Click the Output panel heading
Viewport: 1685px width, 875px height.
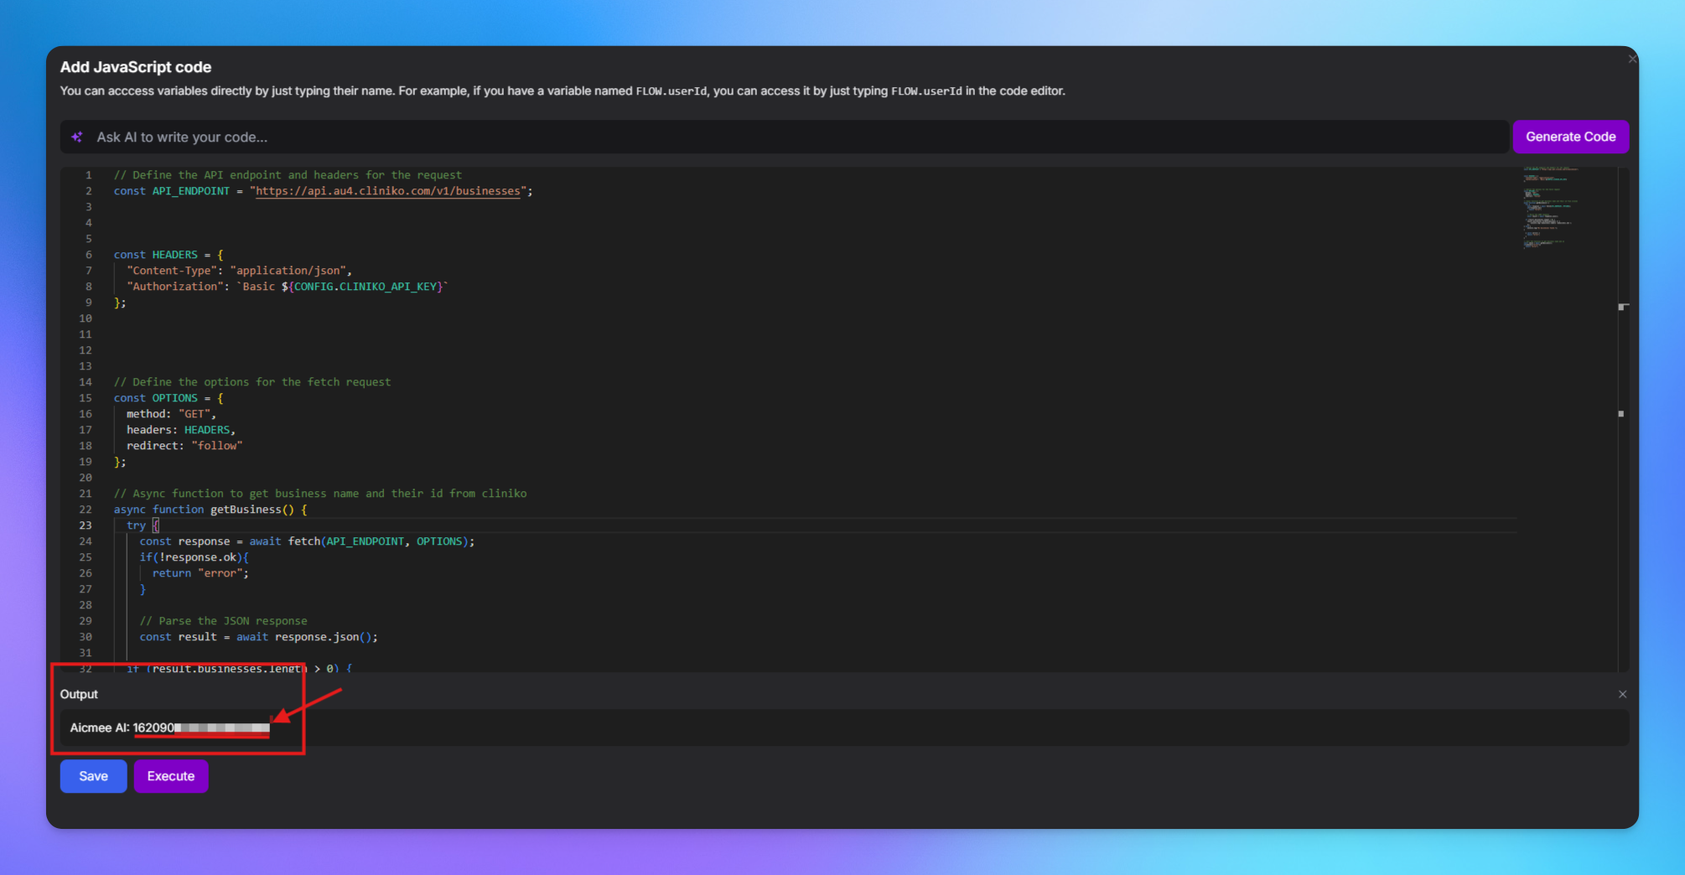[x=79, y=694]
